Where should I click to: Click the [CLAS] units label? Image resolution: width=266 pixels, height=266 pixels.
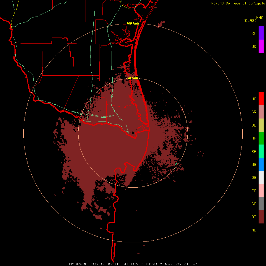click(250, 20)
